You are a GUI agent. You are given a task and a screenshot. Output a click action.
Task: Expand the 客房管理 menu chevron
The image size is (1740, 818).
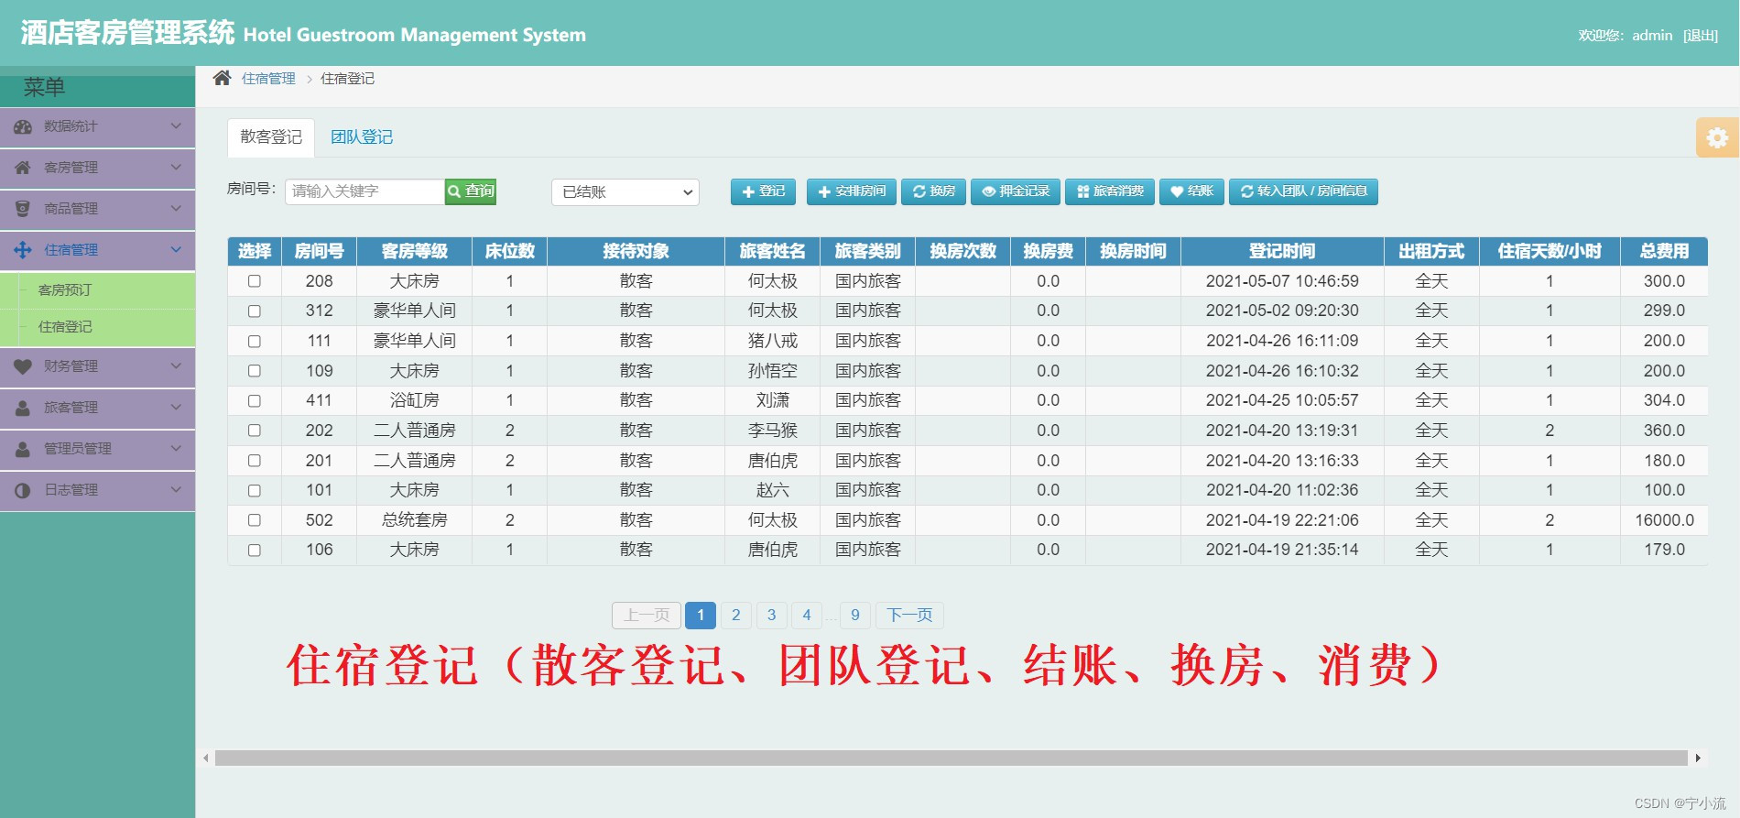tap(176, 168)
